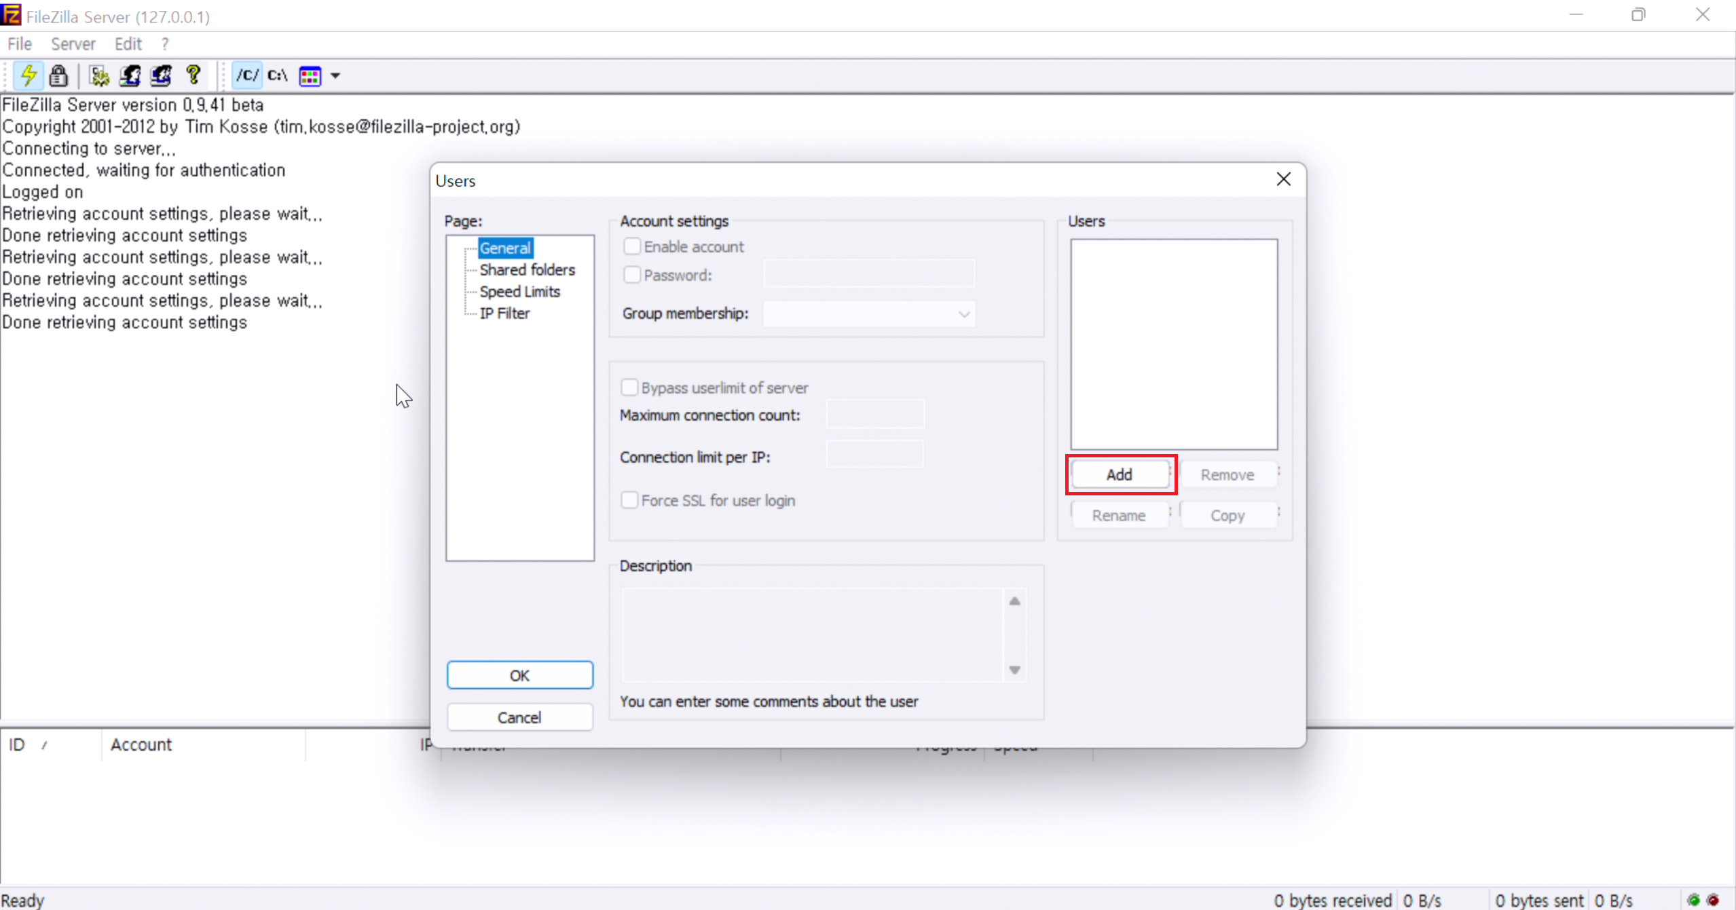
Task: Select Shared folders in Page tree
Action: coord(527,269)
